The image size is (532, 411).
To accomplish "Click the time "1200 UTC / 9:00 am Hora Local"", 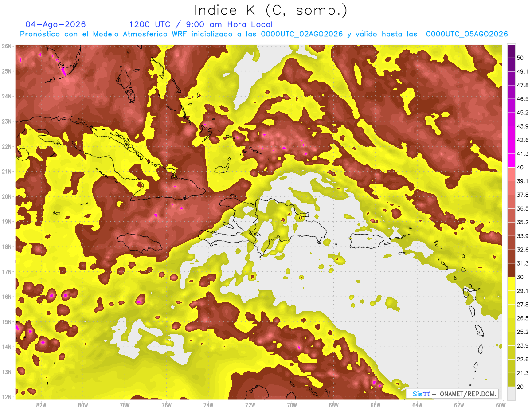I will [x=201, y=24].
